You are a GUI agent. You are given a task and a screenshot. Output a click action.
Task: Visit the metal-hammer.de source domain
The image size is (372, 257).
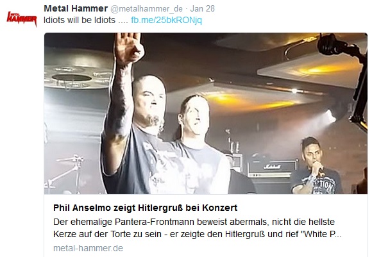pyautogui.click(x=88, y=248)
